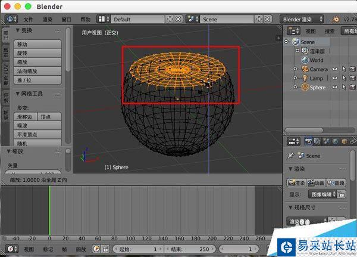Click the Lamp bulb icon in outliner
This screenshot has height=257, width=357.
(x=305, y=78)
